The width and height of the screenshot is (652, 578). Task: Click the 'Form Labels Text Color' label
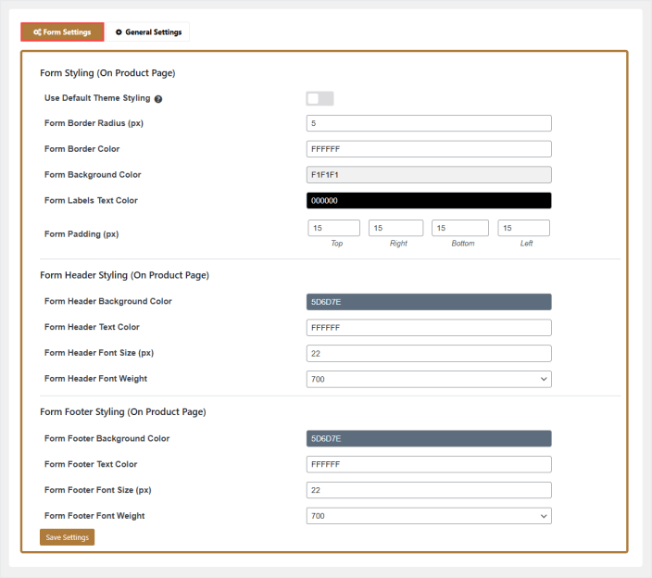click(91, 200)
